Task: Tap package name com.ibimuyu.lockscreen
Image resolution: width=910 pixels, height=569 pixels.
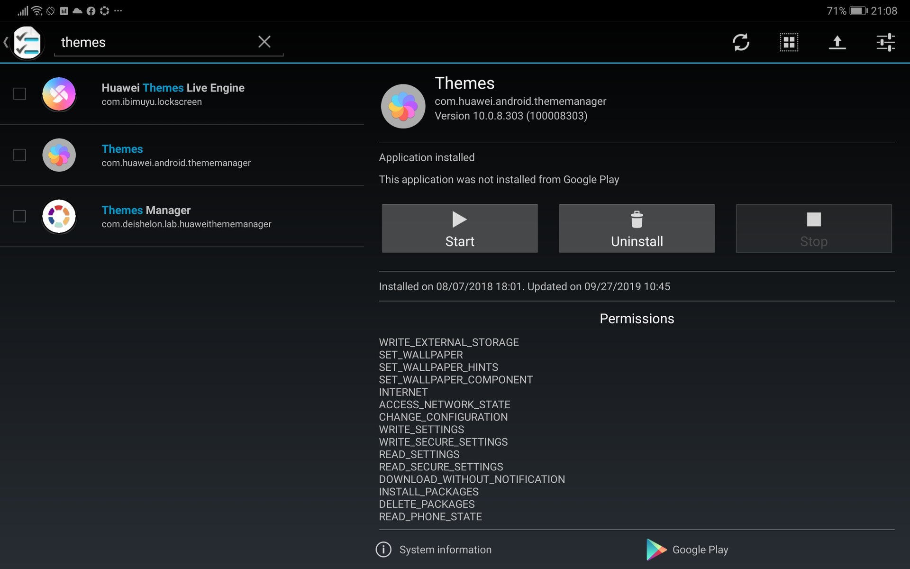Action: (x=152, y=101)
